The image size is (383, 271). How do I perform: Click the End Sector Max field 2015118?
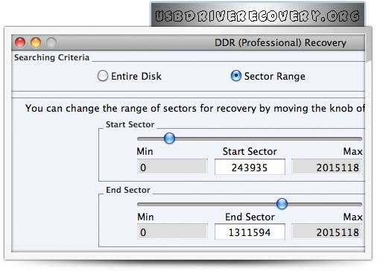(x=327, y=232)
